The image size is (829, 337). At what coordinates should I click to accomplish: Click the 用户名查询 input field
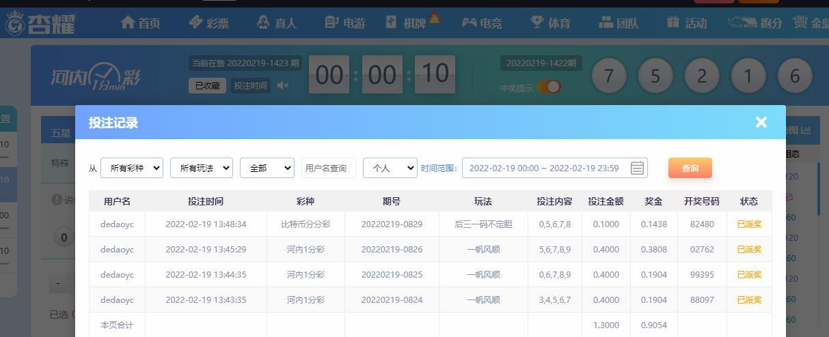tap(329, 168)
